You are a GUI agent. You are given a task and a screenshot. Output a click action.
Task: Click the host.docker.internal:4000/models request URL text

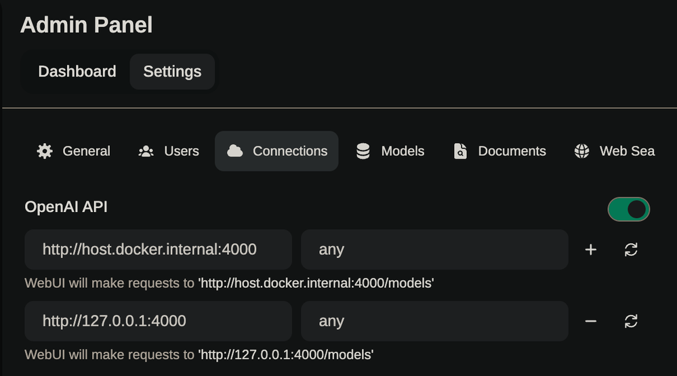[x=316, y=283]
